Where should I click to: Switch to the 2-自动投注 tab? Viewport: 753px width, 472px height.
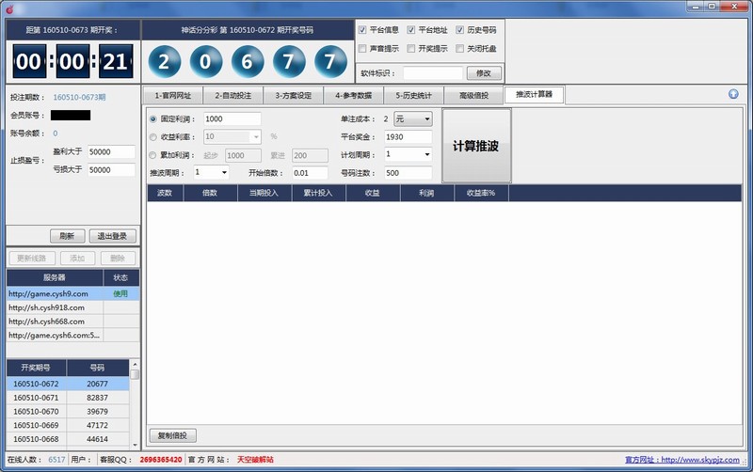point(232,95)
